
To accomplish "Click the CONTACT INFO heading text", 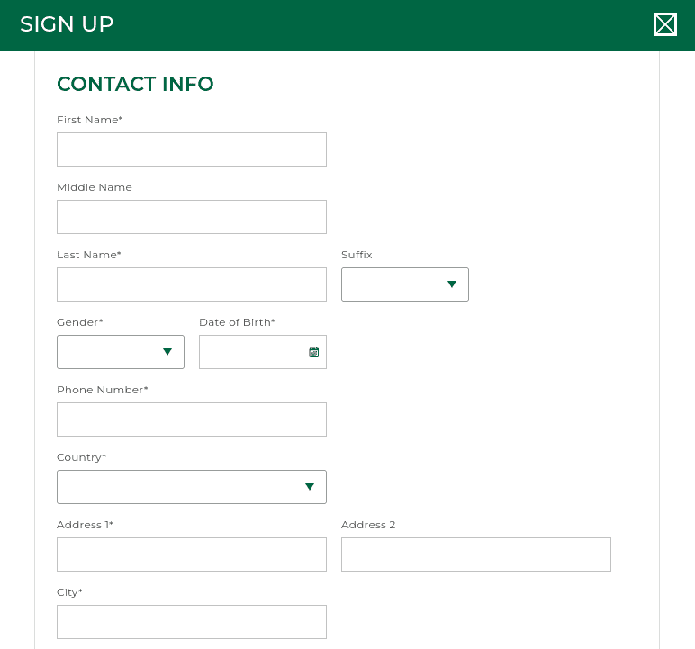I will pos(135,85).
